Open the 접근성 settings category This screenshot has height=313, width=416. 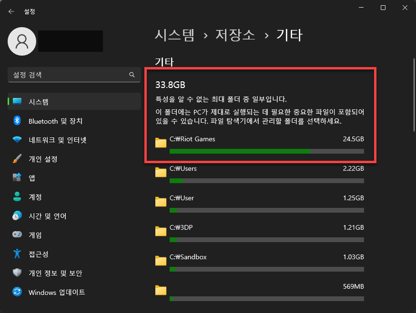pos(74,254)
